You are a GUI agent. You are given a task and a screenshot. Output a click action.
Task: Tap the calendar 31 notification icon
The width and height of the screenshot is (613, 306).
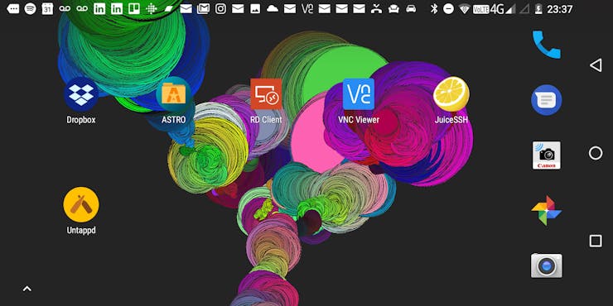coord(47,8)
